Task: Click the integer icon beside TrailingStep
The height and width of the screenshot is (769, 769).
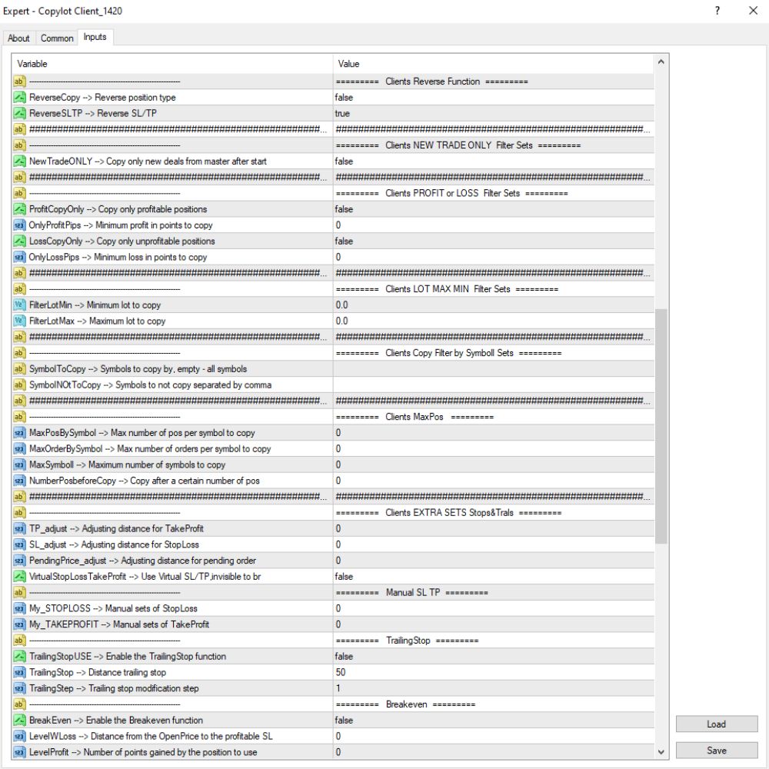Action: pos(19,688)
